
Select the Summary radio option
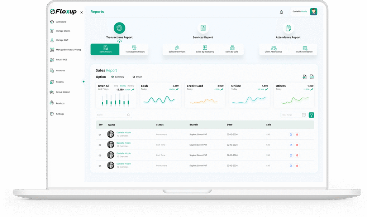pos(113,77)
